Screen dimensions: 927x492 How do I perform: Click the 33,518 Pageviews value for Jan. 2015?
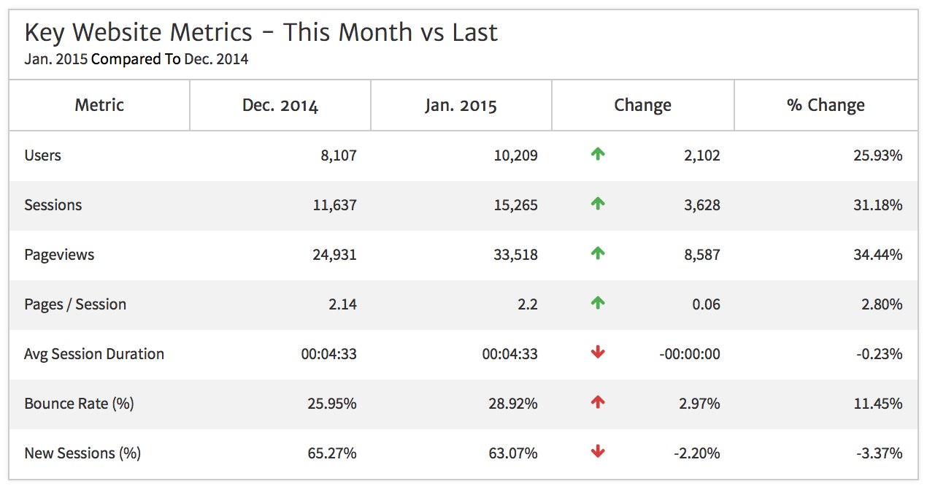click(515, 255)
